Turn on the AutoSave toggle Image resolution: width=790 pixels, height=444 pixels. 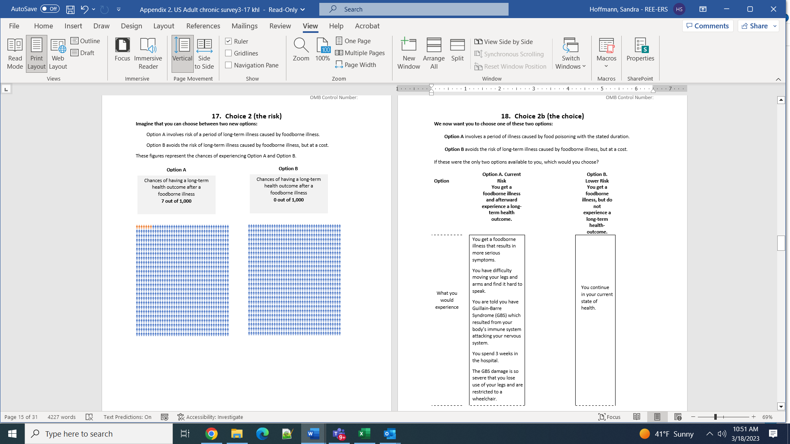pos(50,9)
